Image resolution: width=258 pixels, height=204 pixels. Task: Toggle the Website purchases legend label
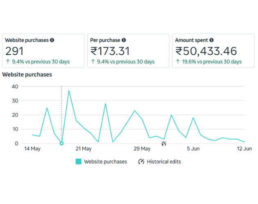point(105,162)
